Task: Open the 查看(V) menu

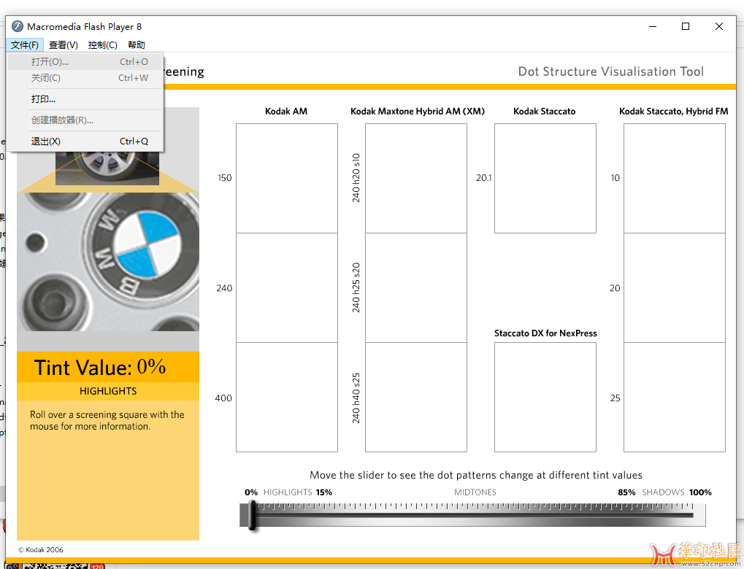Action: click(64, 45)
